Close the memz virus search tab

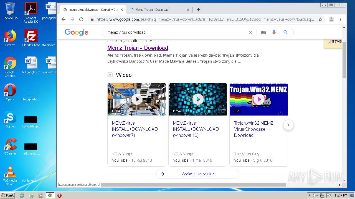[x=121, y=10]
